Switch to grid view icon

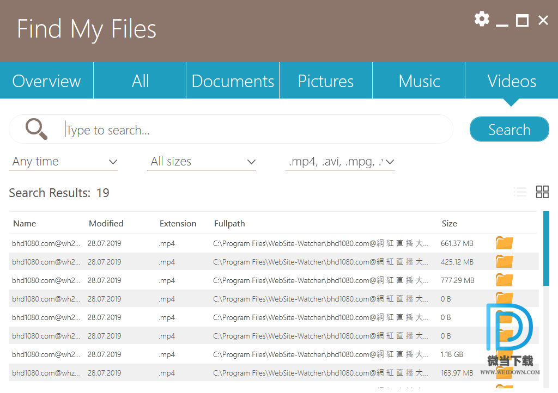[542, 192]
